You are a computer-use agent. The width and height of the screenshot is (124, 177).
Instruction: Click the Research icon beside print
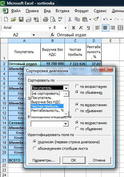[x=36, y=19]
